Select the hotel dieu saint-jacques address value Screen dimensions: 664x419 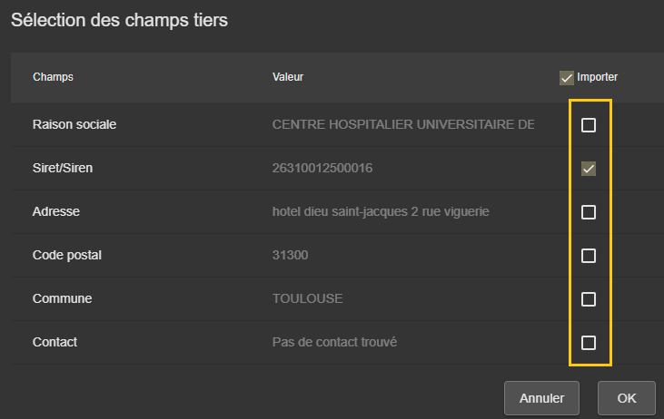point(381,211)
